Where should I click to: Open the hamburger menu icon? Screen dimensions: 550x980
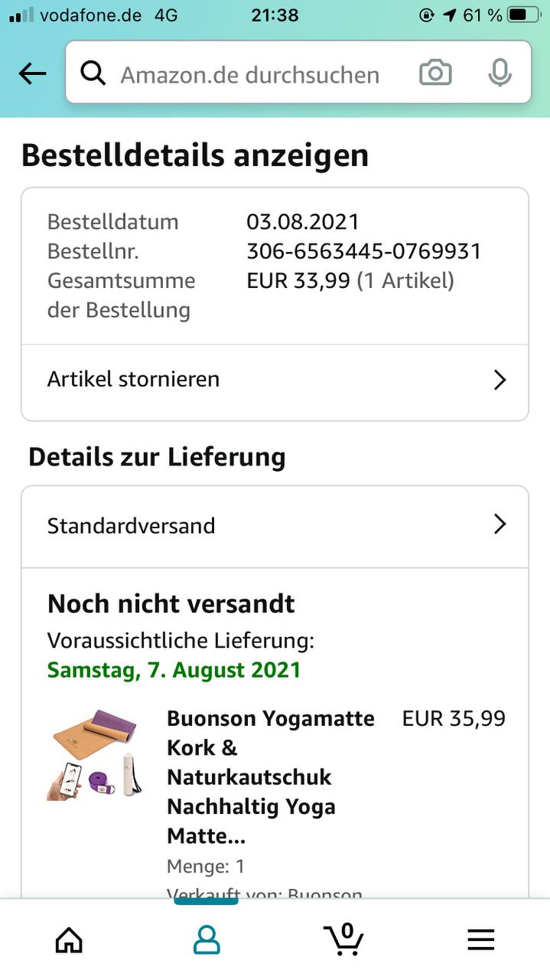(481, 939)
